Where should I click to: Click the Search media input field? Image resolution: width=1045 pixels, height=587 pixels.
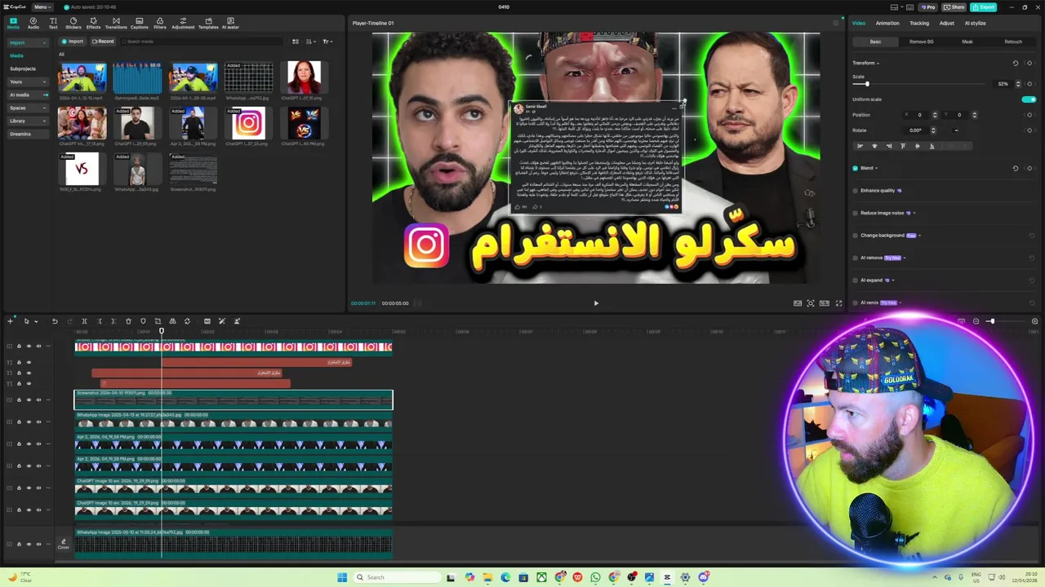click(200, 42)
